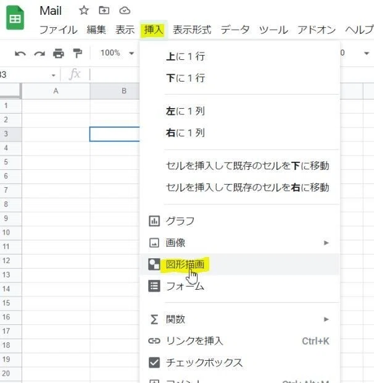
Task: Expand the 画像 submenu arrow
Action: [x=326, y=243]
